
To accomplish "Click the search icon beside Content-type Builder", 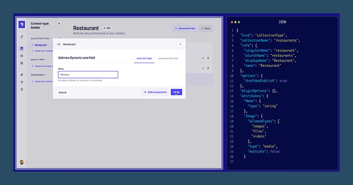I will [x=59, y=23].
